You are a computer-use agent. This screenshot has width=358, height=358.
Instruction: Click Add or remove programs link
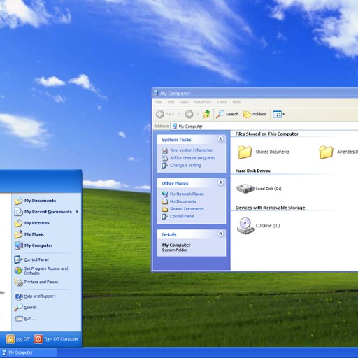tap(192, 158)
